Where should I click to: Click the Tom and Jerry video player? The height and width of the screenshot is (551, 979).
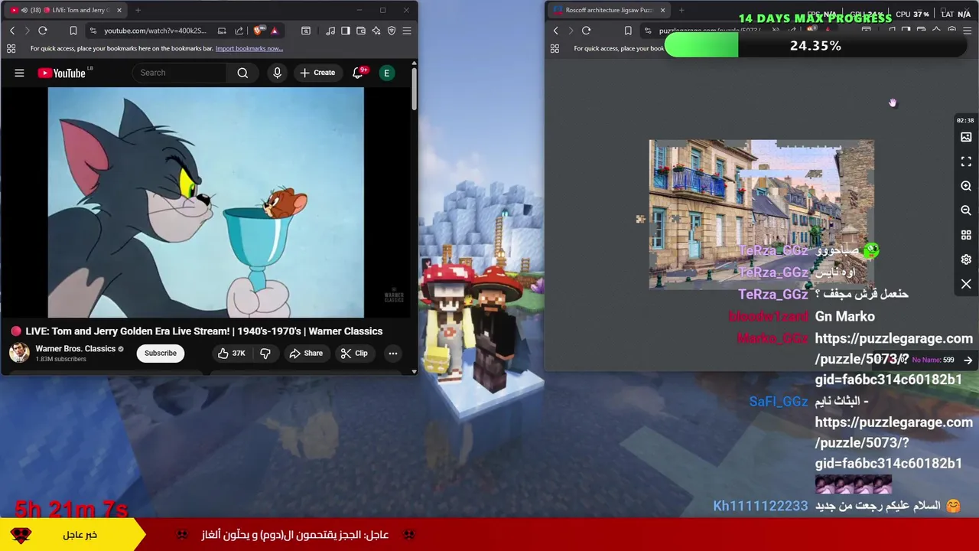tap(206, 203)
